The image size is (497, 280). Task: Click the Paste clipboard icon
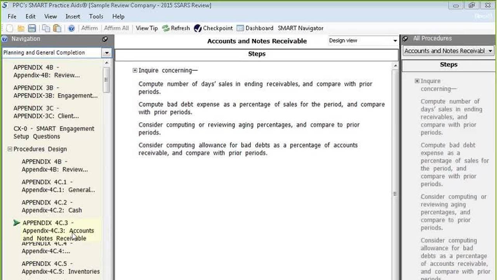57,28
